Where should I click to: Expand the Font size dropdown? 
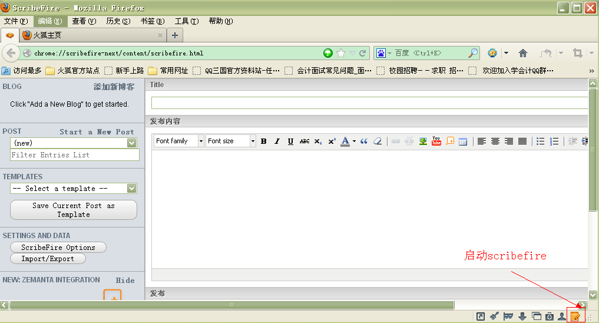[x=231, y=141]
